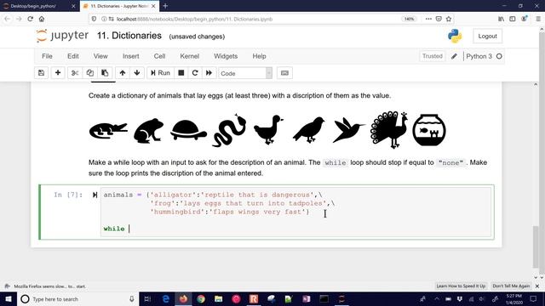Viewport: 545px width, 306px height.
Task: Rename notebook title 11. Dictionaries
Action: coord(129,36)
